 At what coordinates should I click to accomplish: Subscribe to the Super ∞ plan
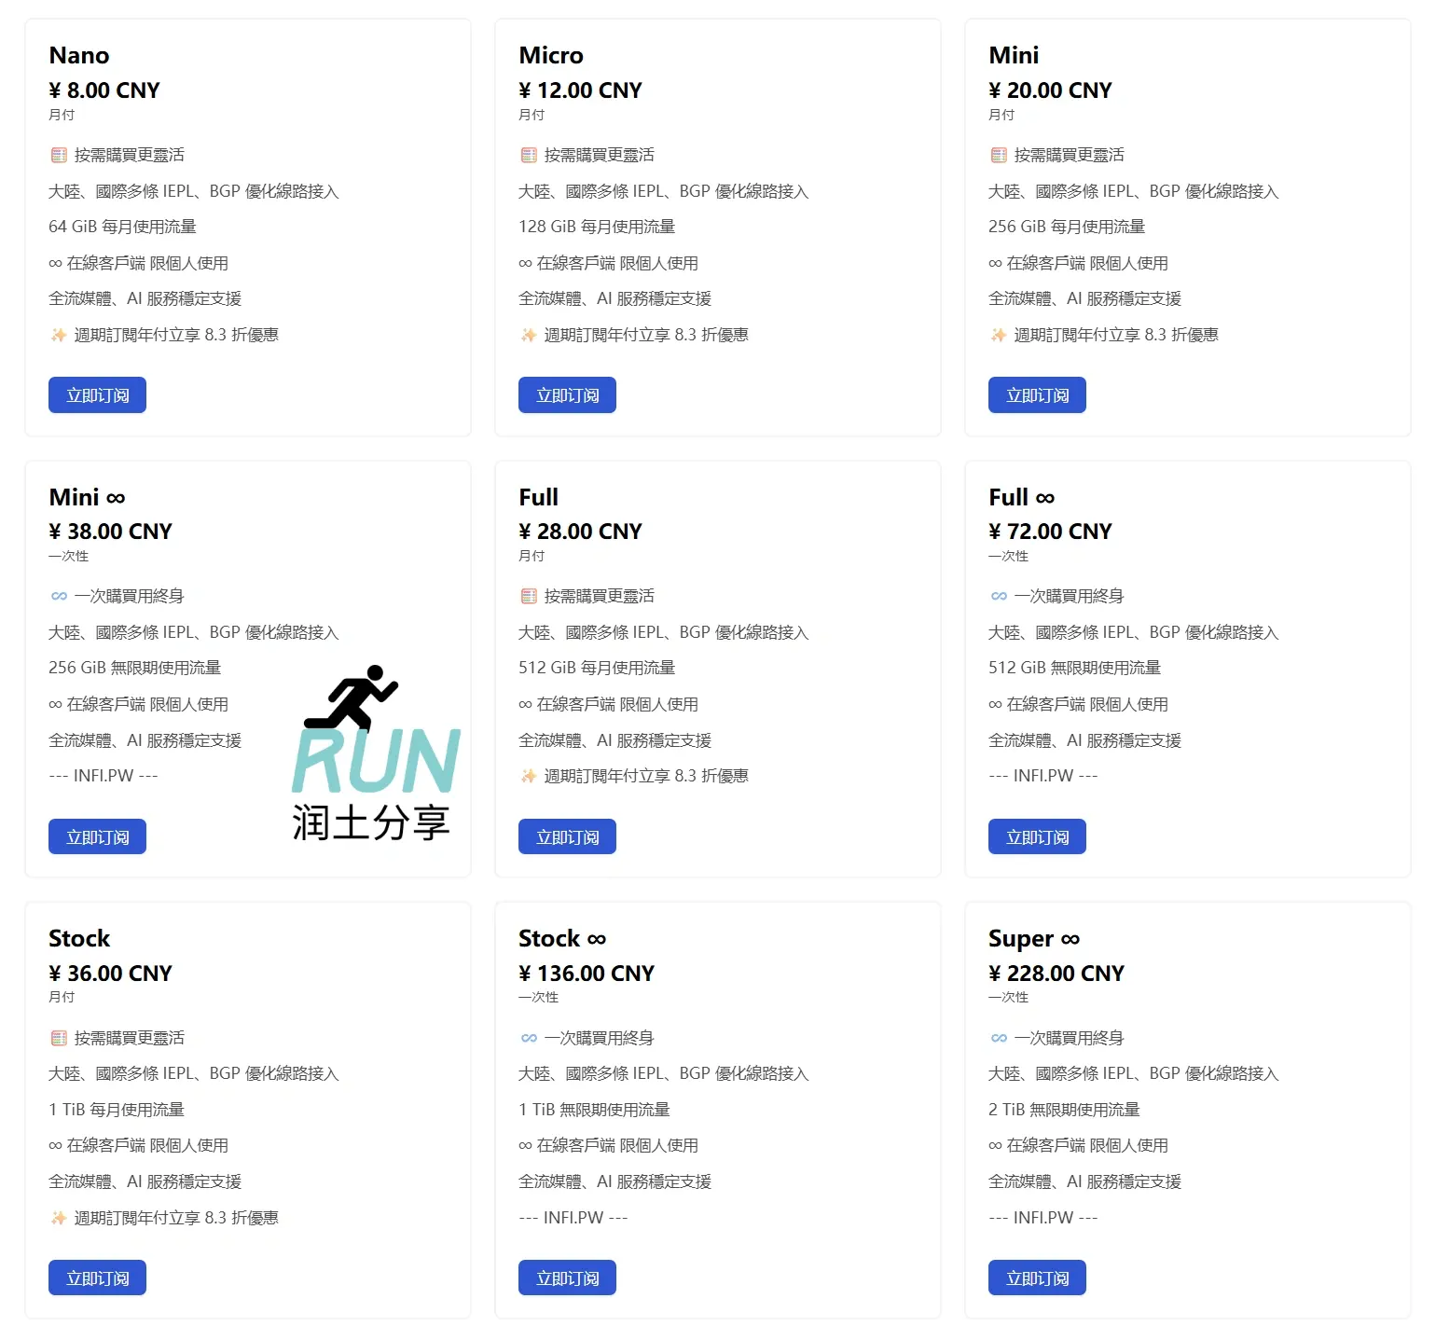[1037, 1278]
